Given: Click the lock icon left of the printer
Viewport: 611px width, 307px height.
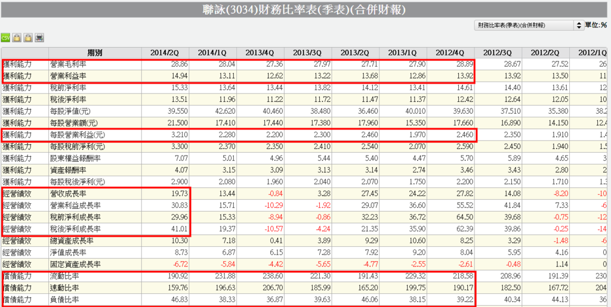Looking at the screenshot, I should point(28,38).
